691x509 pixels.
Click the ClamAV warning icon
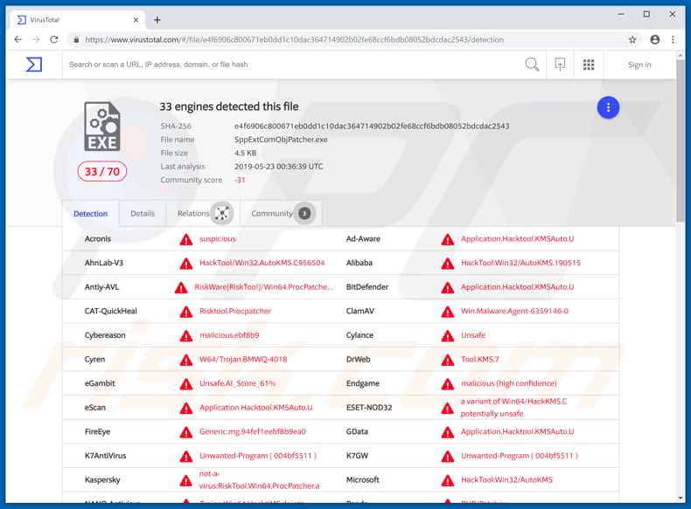click(447, 312)
